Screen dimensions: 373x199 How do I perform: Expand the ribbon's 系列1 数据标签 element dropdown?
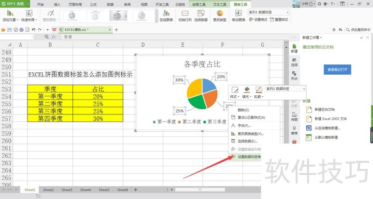click(288, 12)
